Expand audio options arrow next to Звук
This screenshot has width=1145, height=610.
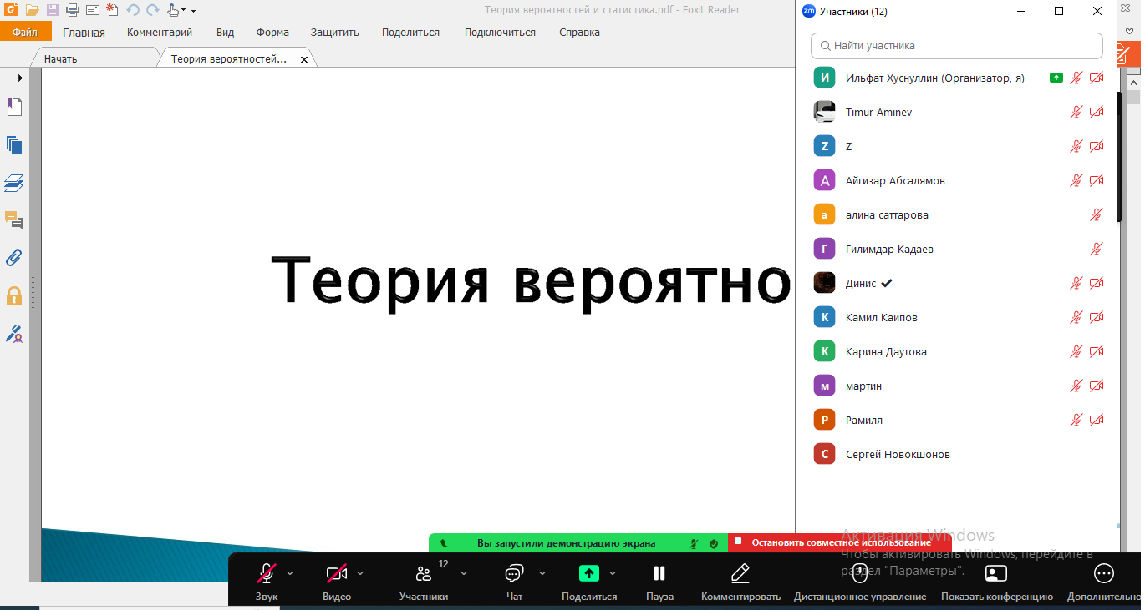click(x=291, y=573)
